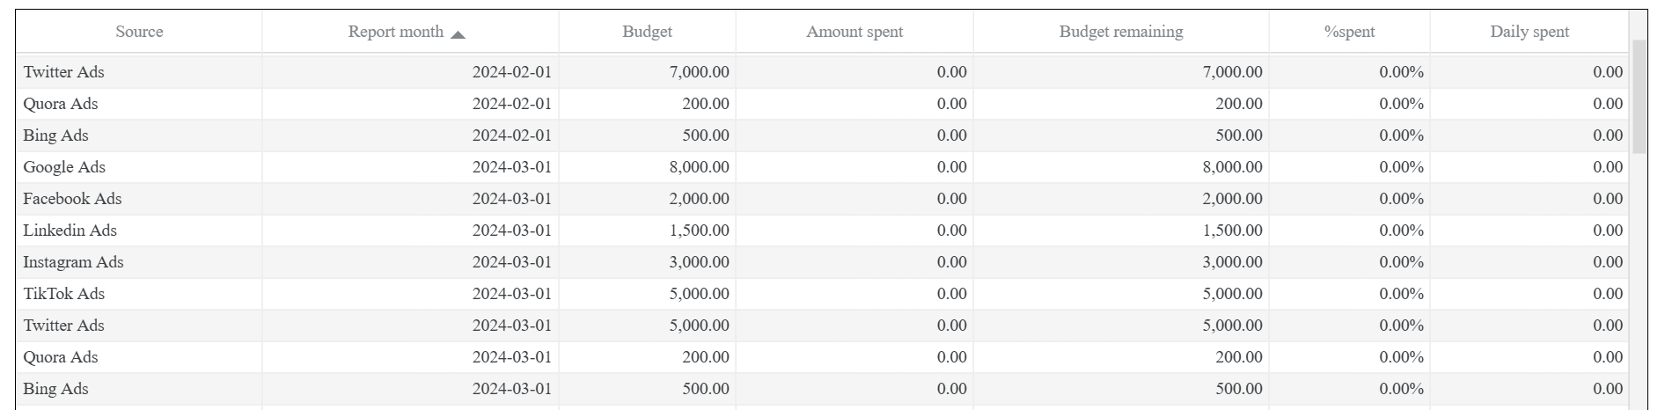
Task: Sort by the Daily spent header
Action: pos(1529,32)
